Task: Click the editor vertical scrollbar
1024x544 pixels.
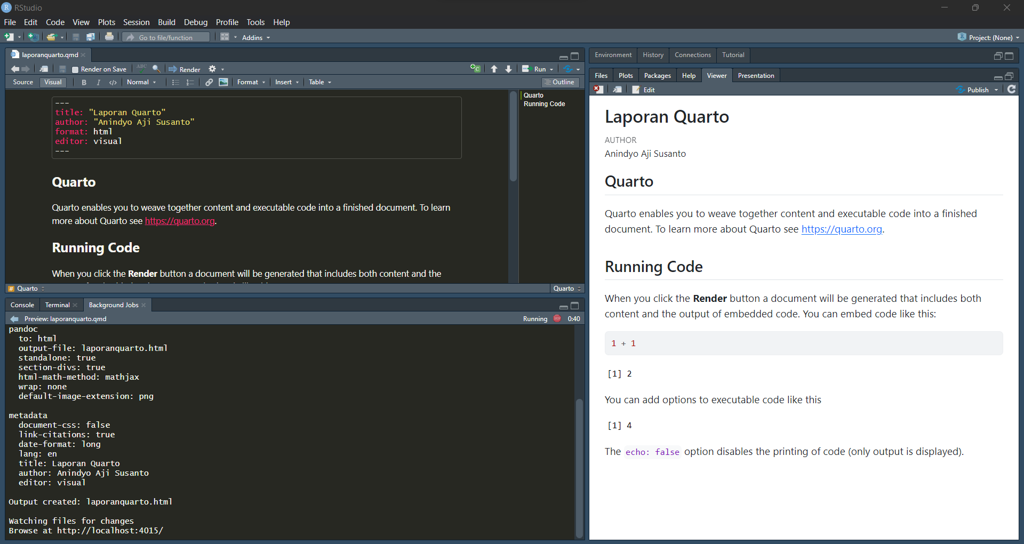Action: [513, 137]
